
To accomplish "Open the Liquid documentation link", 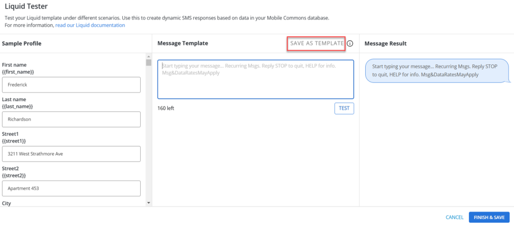I will point(90,25).
